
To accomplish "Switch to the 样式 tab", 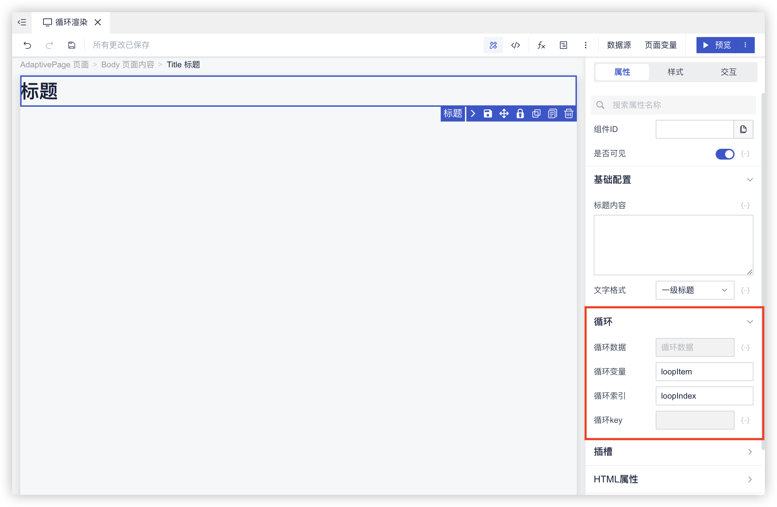I will tap(675, 72).
